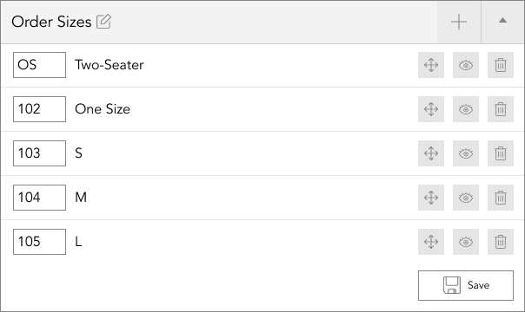Save the order sizes

[x=466, y=285]
